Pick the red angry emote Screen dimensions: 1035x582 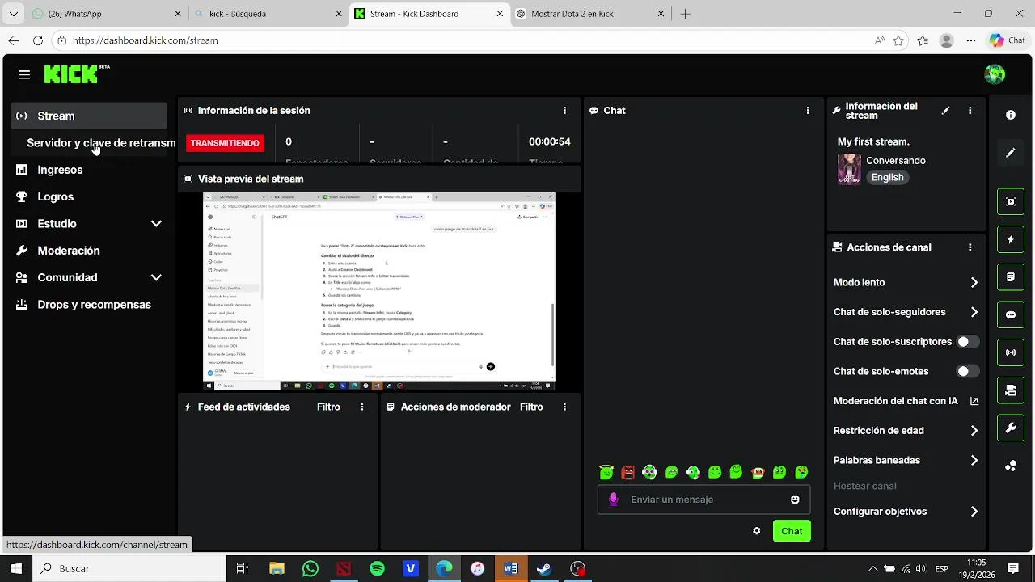(628, 472)
